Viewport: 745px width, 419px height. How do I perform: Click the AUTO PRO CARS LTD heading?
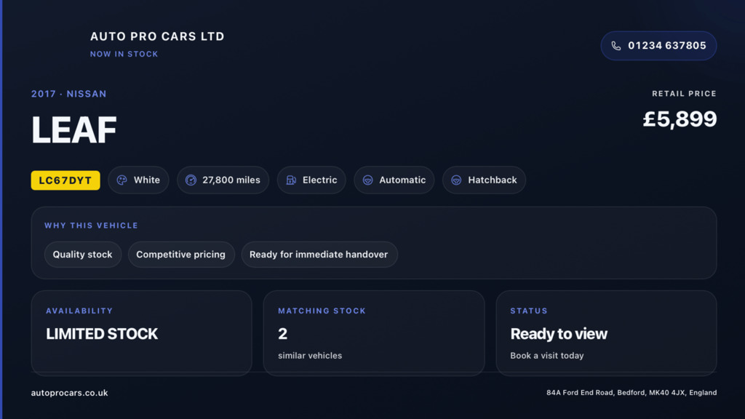coord(157,36)
